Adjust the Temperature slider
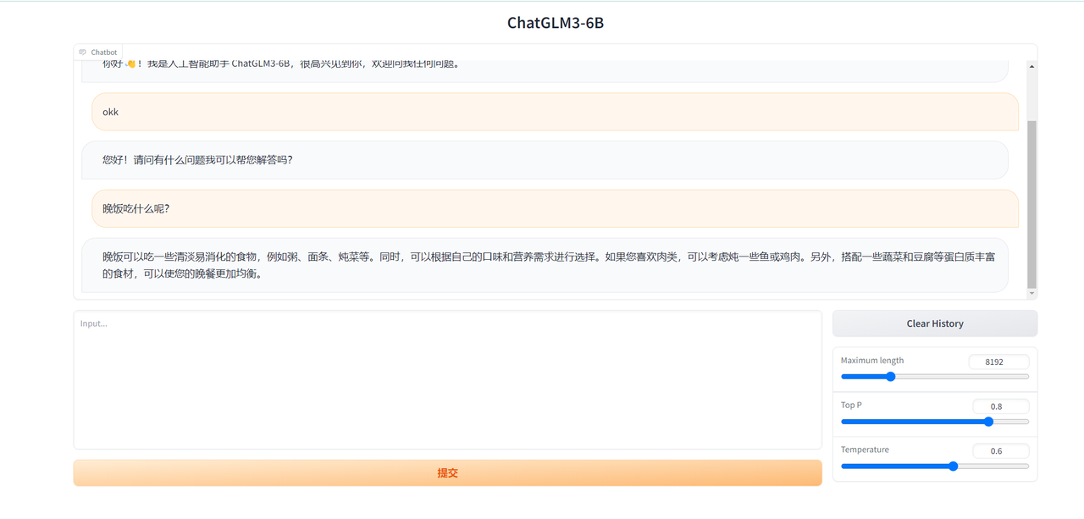The width and height of the screenshot is (1084, 519). [x=935, y=466]
